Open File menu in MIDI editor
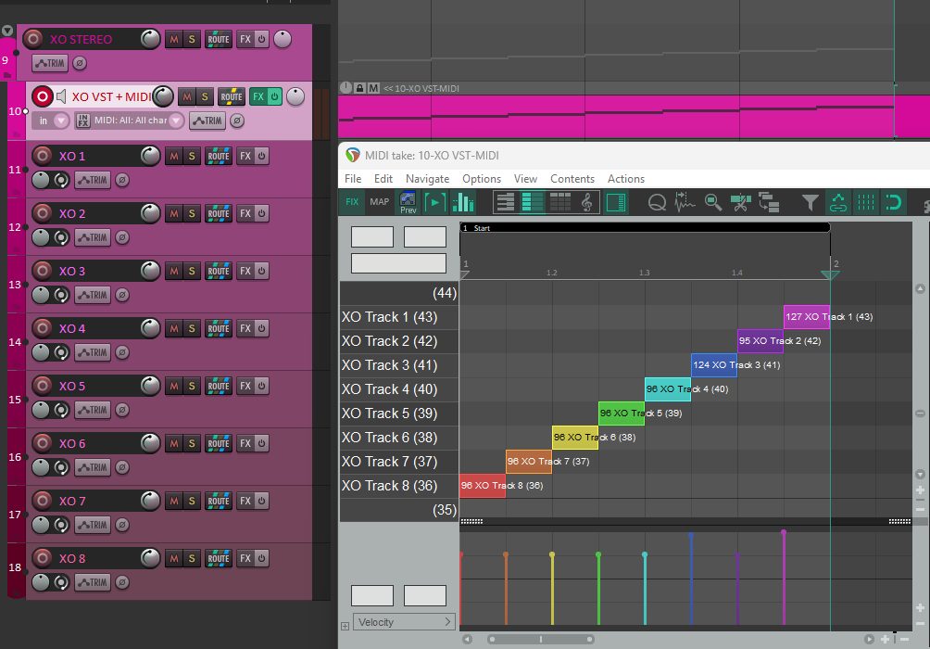The width and height of the screenshot is (930, 649). (x=353, y=179)
